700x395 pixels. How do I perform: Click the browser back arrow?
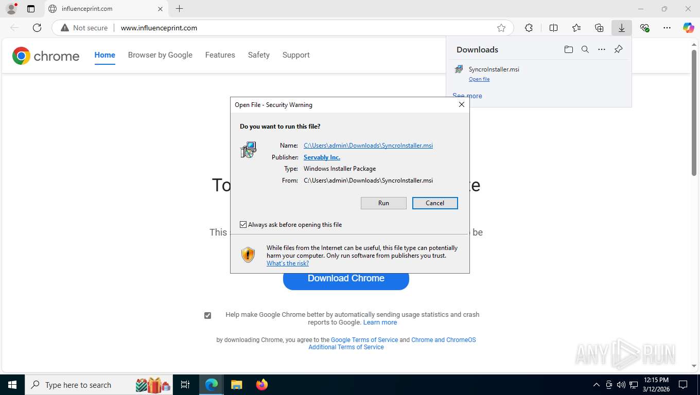click(14, 28)
